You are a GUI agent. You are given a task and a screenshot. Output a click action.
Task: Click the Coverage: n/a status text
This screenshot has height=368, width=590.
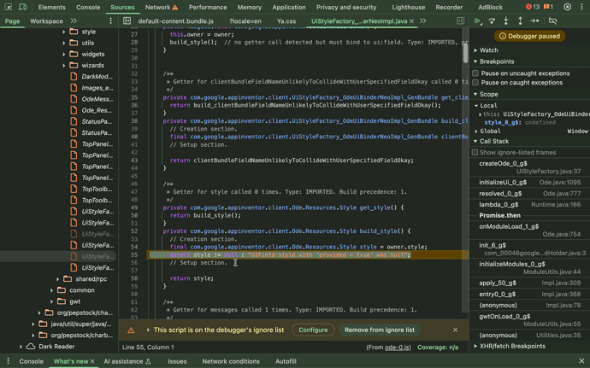pyautogui.click(x=438, y=348)
